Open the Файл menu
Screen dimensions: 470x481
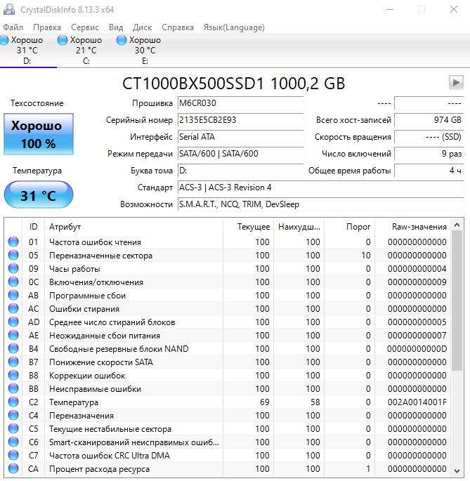click(13, 27)
